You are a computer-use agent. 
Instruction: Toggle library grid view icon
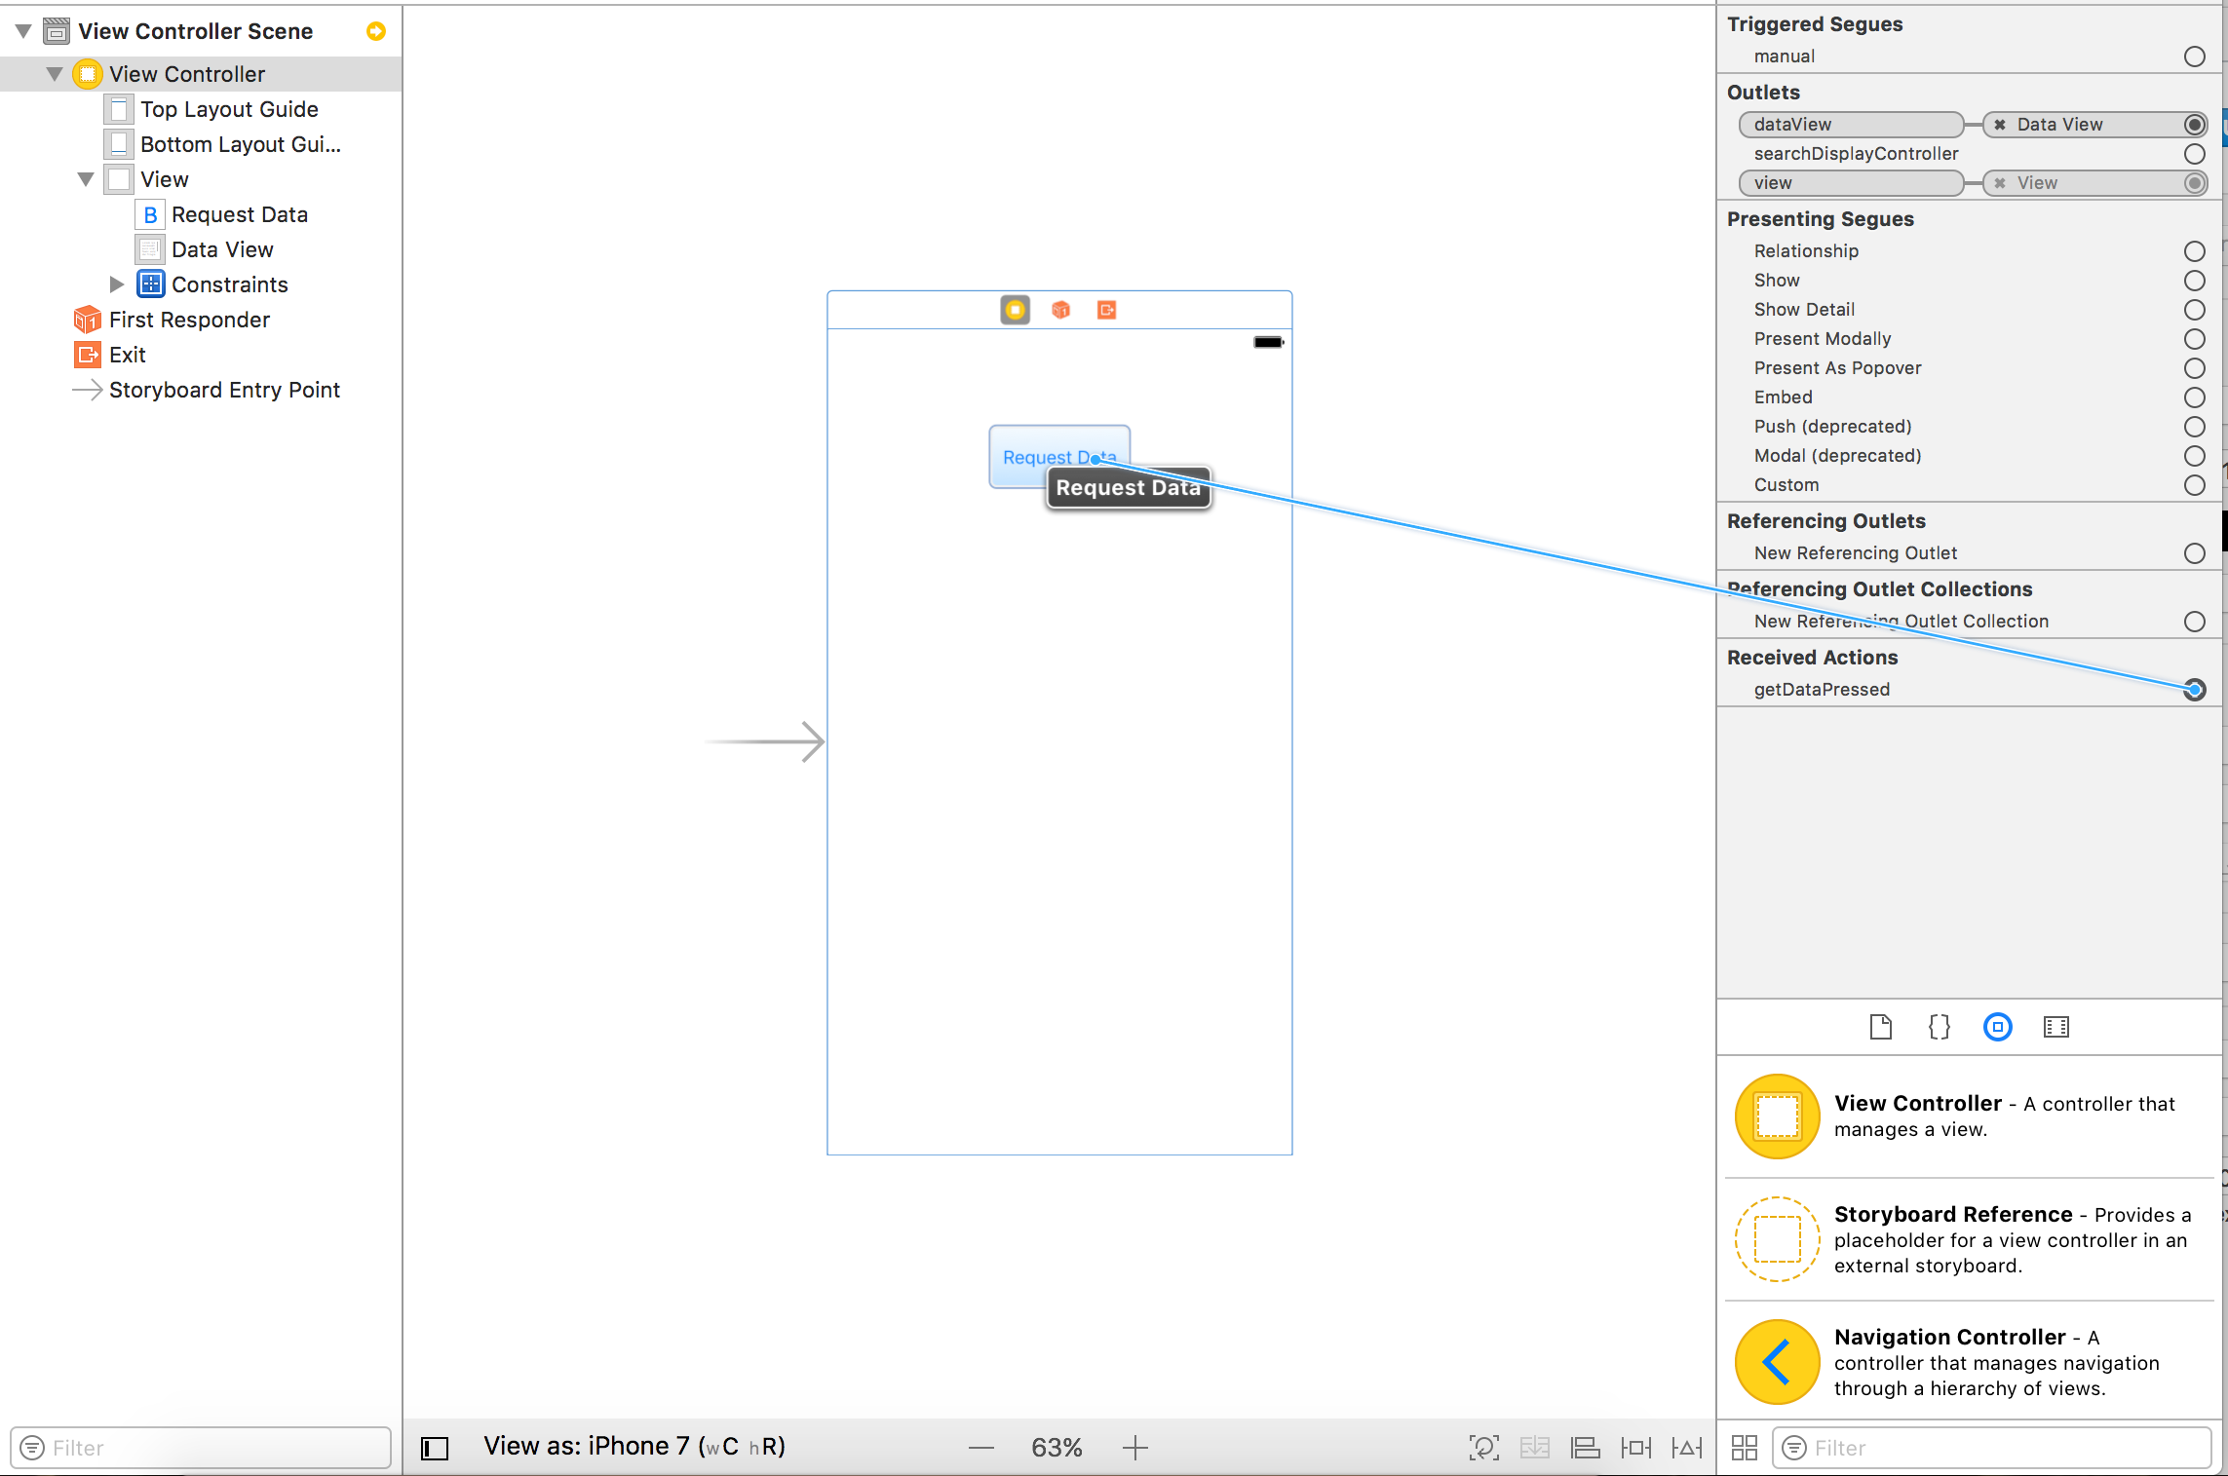coord(1745,1448)
